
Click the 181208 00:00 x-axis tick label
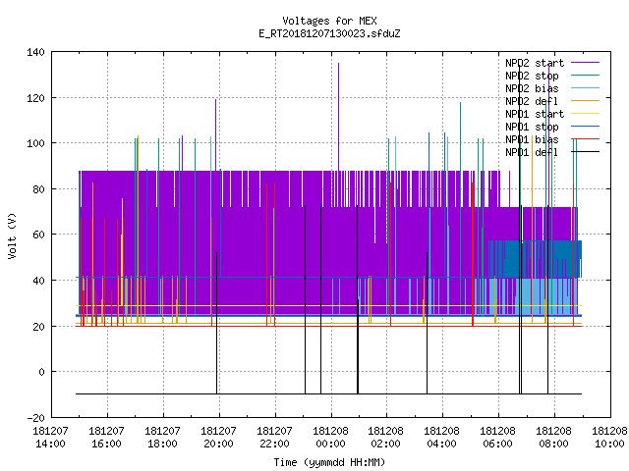330,437
